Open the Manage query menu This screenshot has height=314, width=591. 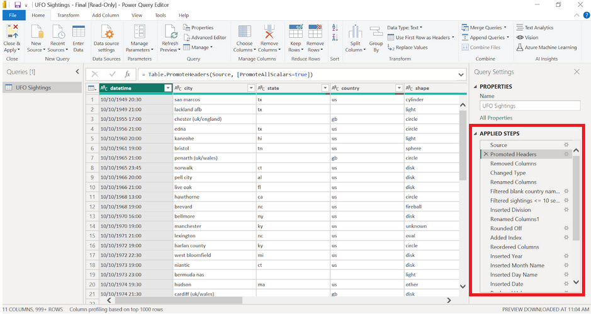click(198, 47)
